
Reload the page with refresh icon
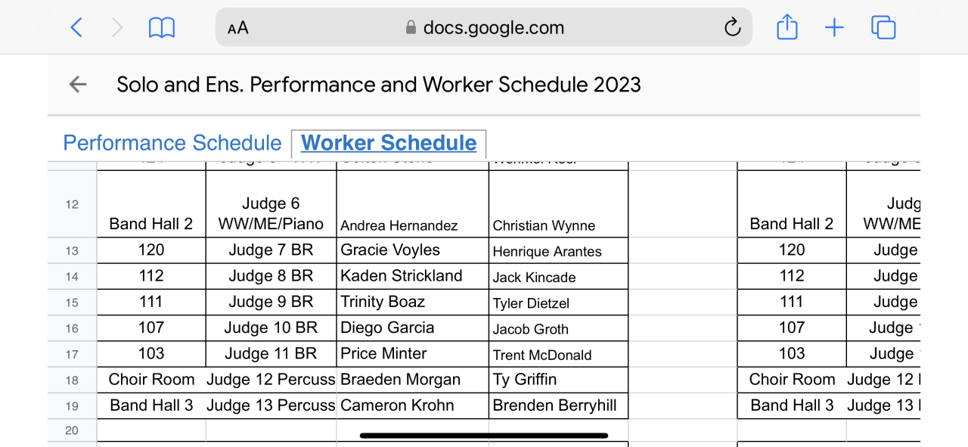731,28
